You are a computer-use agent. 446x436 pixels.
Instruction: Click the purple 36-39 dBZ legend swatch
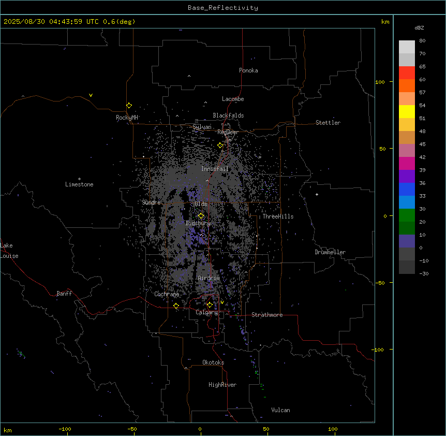point(407,177)
